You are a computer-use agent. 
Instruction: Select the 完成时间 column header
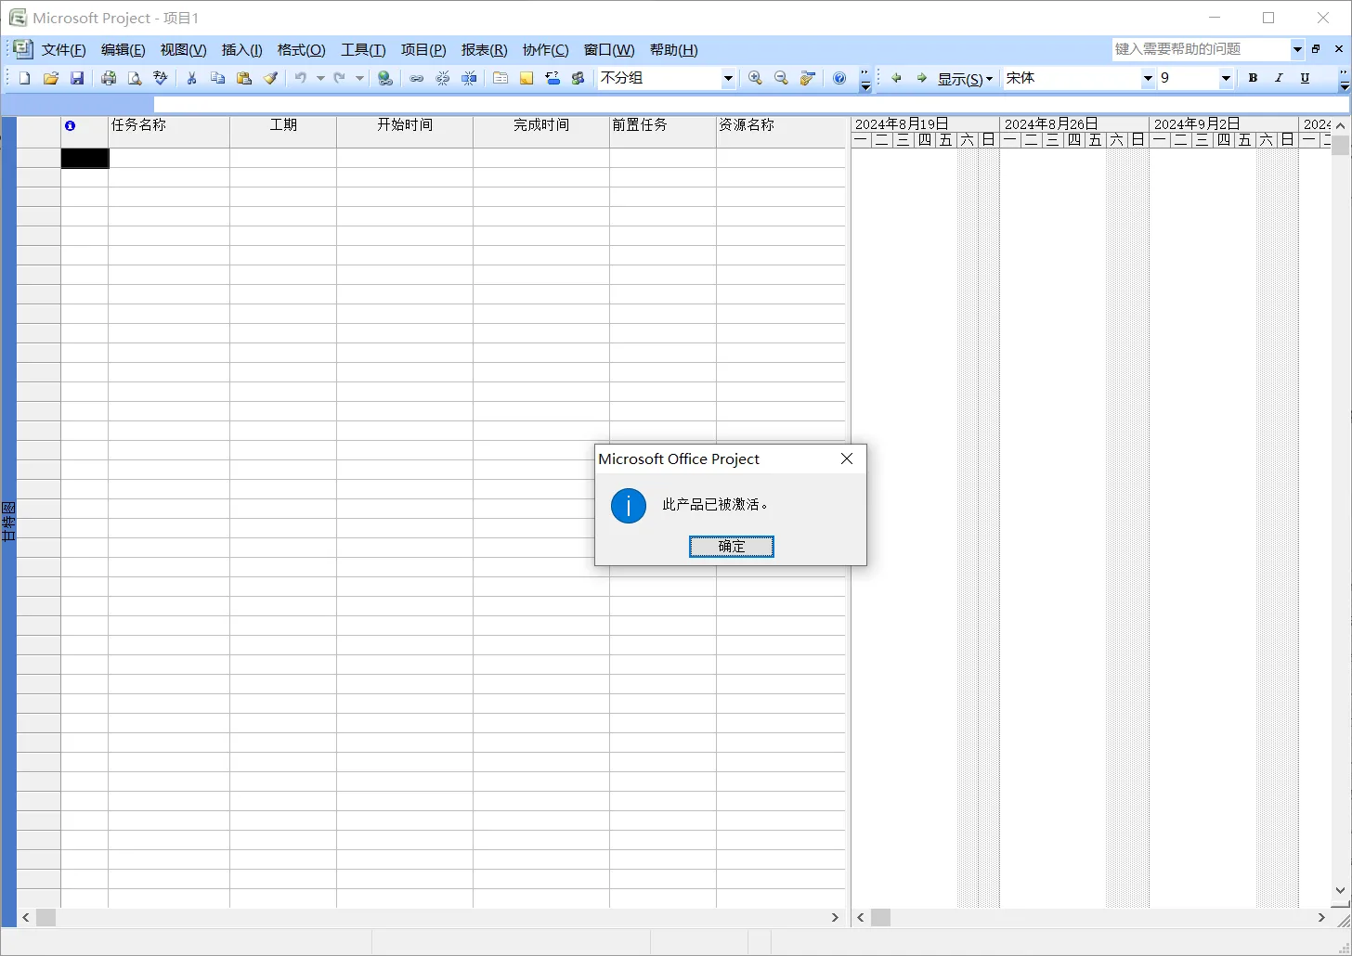click(541, 132)
